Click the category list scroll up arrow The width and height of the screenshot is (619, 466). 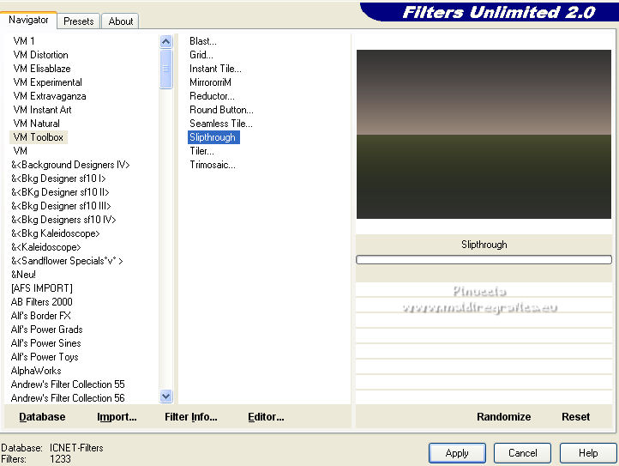point(166,41)
